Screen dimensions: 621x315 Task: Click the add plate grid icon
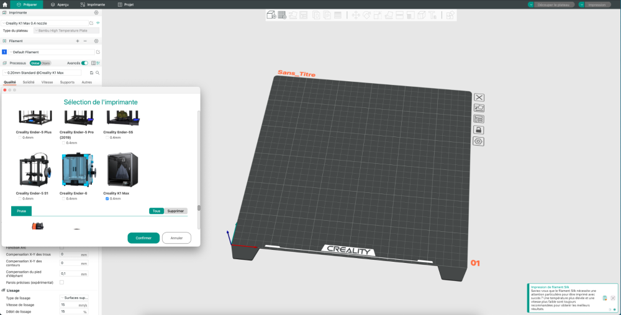(x=281, y=15)
